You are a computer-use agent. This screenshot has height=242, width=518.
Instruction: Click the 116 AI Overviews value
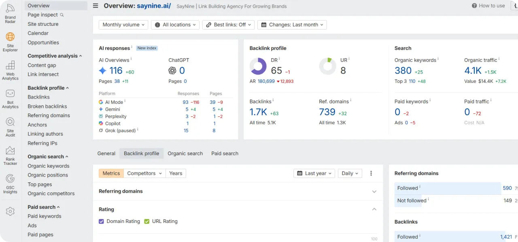pyautogui.click(x=116, y=71)
